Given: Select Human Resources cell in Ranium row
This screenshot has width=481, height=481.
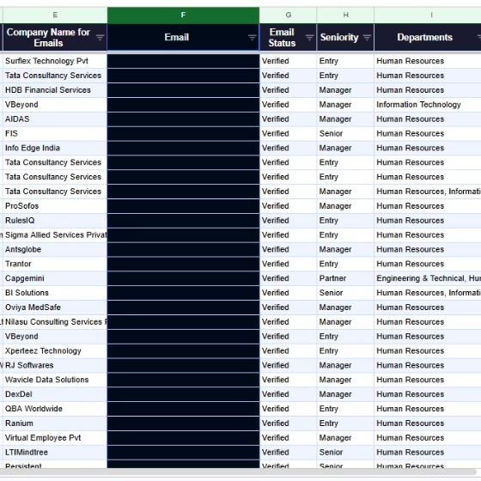Looking at the screenshot, I should pyautogui.click(x=428, y=423).
